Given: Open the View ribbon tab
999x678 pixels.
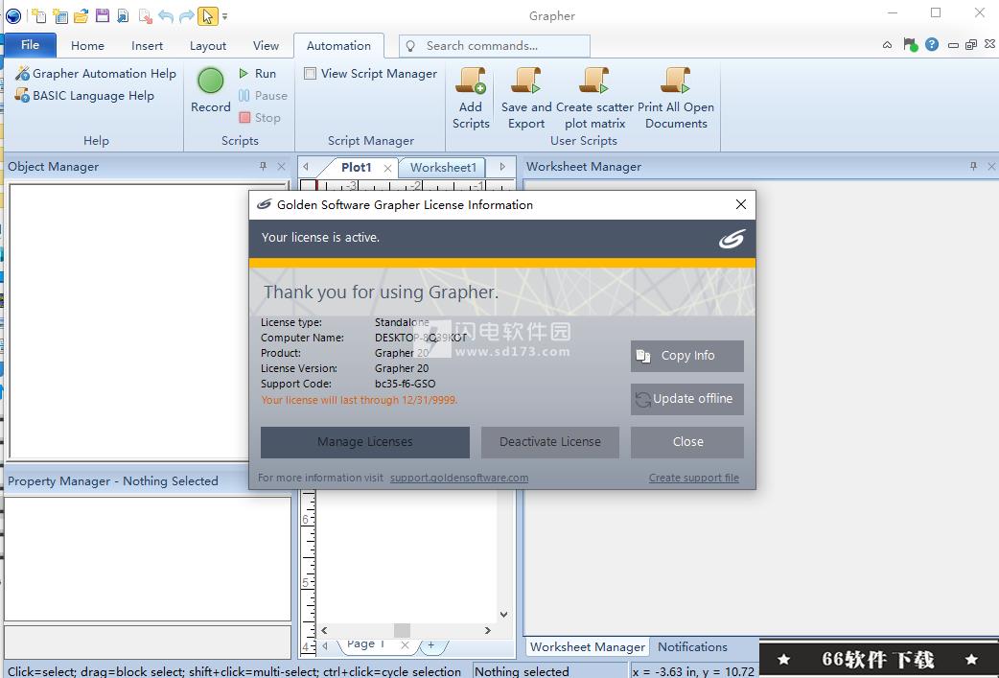Looking at the screenshot, I should coord(266,45).
